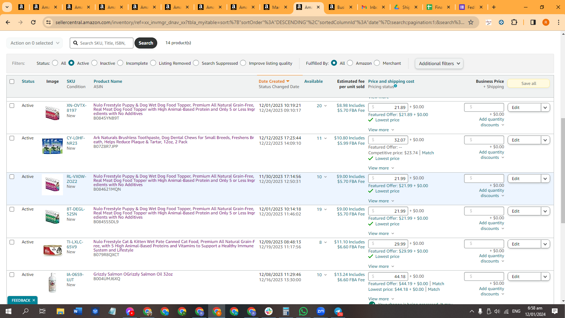Expand Edit dropdown arrow for RL-VX0W-ZOZ2
565x318 pixels.
[x=545, y=179]
